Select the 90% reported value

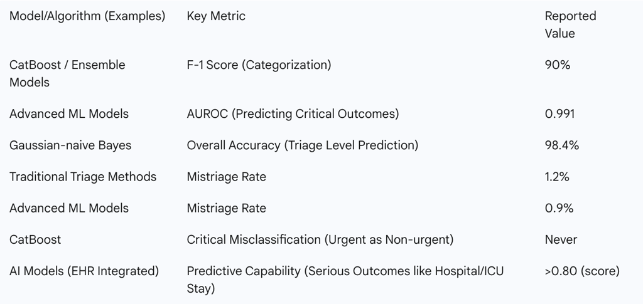558,65
